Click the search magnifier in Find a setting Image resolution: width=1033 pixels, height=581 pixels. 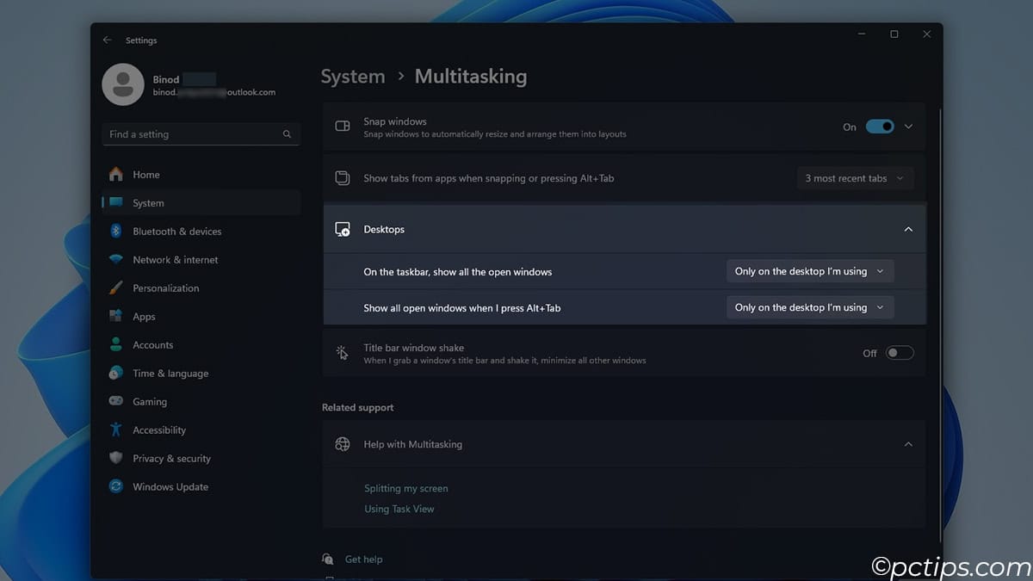click(x=287, y=134)
